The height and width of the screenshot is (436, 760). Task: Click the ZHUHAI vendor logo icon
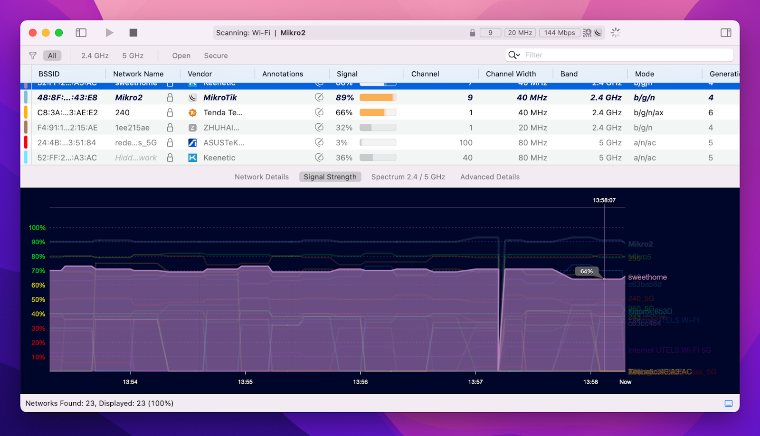click(192, 128)
